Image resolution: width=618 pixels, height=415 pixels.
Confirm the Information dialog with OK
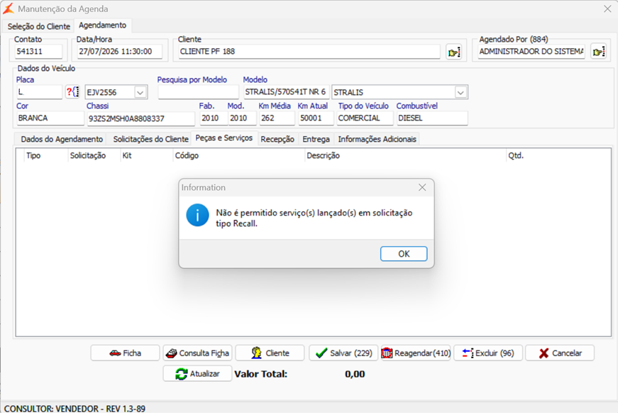[404, 254]
